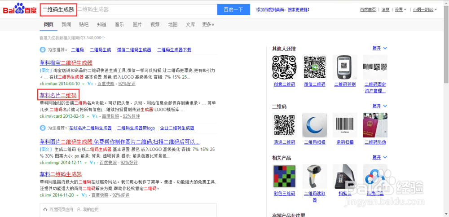
Task: Open 创意二维码 text link
Action: tap(284, 84)
